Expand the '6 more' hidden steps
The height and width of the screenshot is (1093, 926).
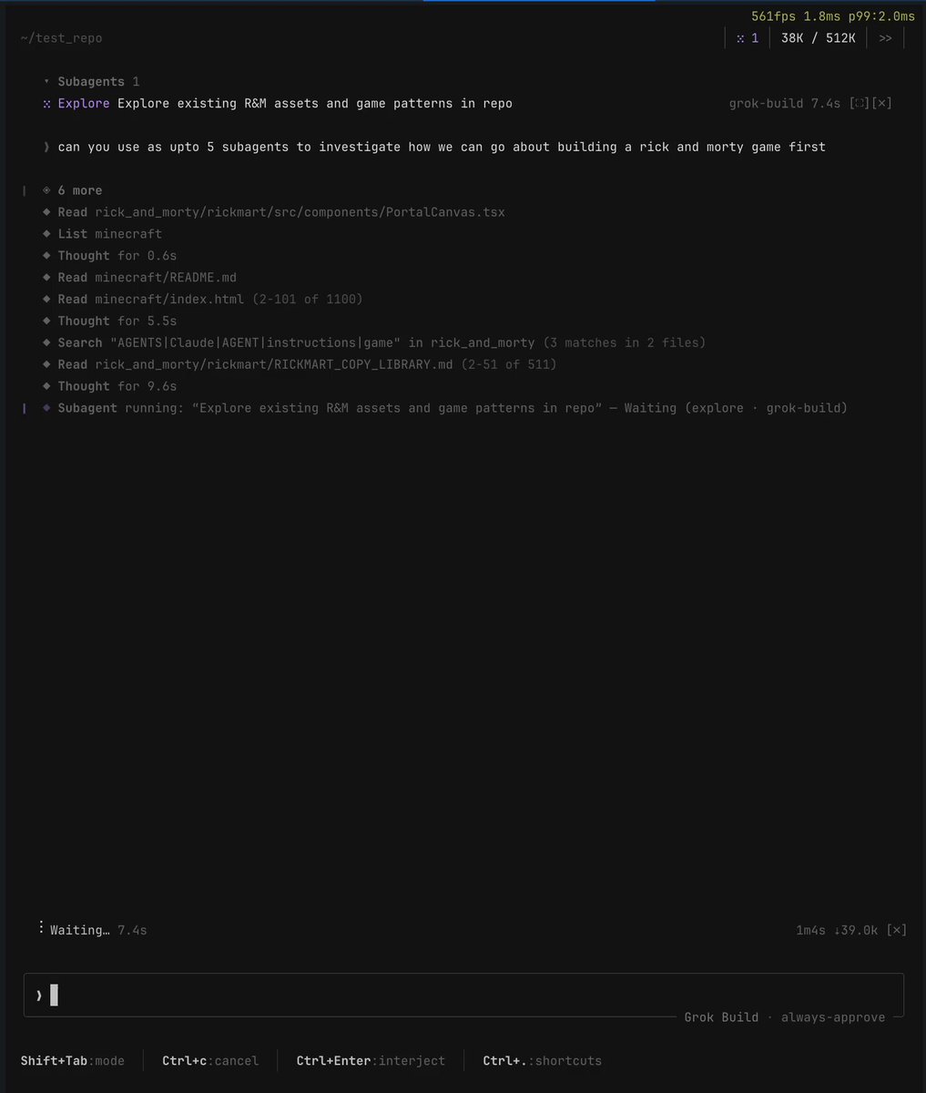(x=73, y=190)
